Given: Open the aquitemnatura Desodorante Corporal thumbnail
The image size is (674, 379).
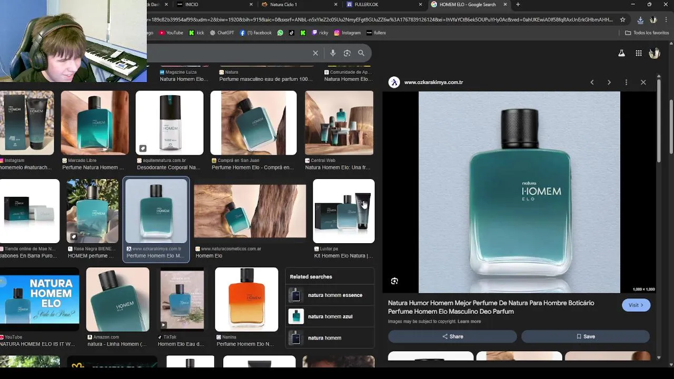Looking at the screenshot, I should [170, 123].
